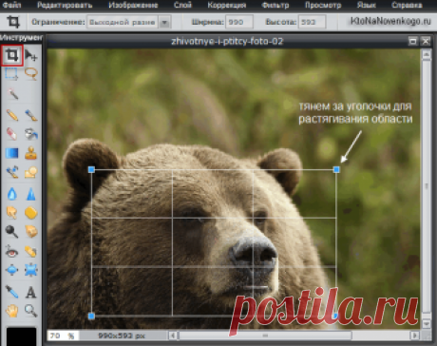Activate the Magic Wand tool
The image size is (437, 346).
tap(12, 94)
